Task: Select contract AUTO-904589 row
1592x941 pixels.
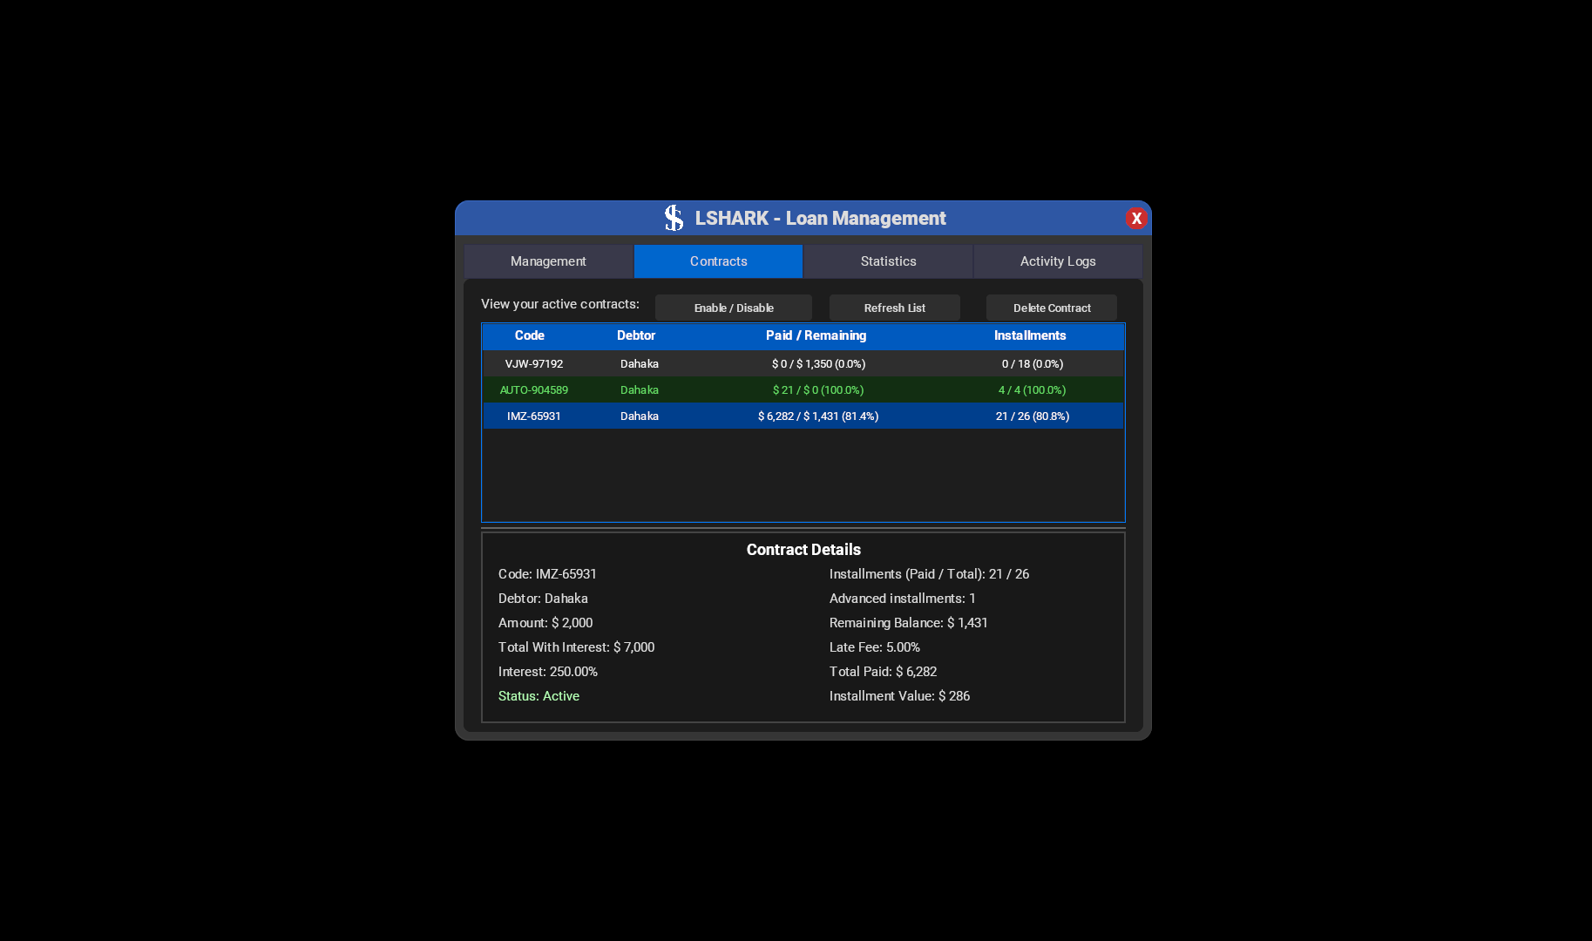Action: (x=803, y=389)
